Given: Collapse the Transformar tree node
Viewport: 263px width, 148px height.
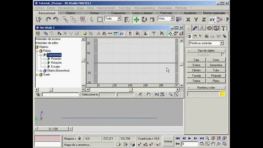Looking at the screenshot, I should click(41, 55).
